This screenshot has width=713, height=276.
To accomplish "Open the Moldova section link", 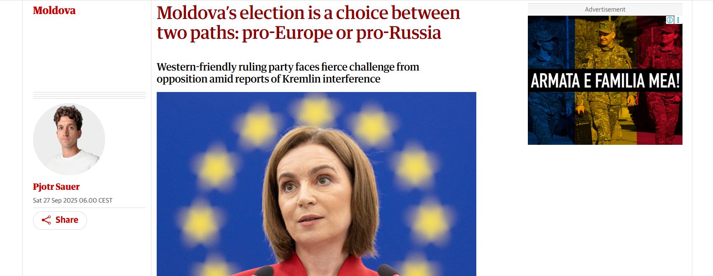I will tap(54, 10).
